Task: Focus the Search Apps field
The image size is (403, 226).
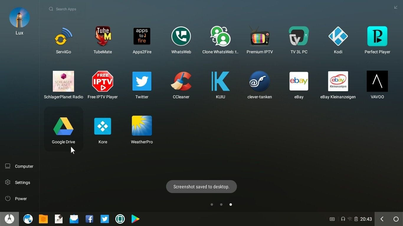Action: point(63,9)
